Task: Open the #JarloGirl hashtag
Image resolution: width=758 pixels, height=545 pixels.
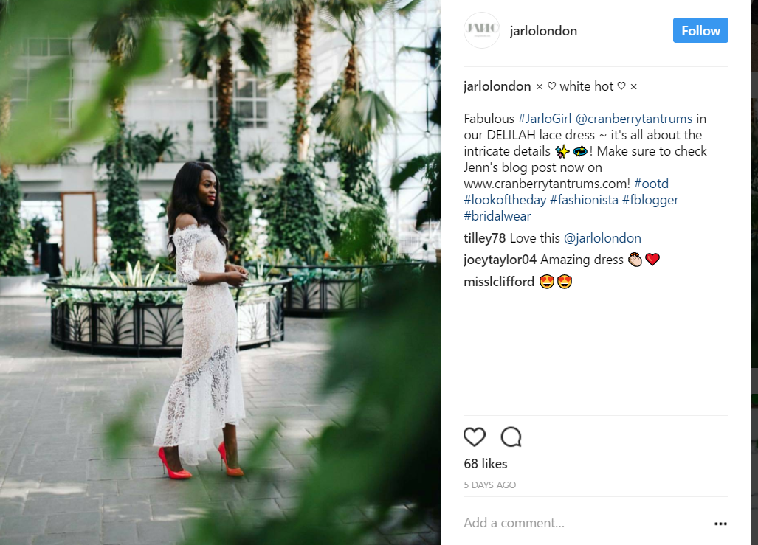Action: pyautogui.click(x=545, y=119)
